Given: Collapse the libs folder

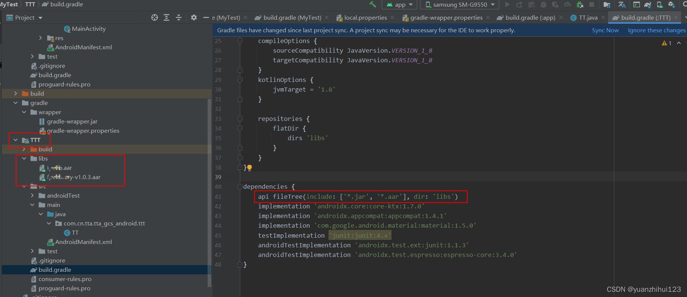Looking at the screenshot, I should (x=24, y=158).
